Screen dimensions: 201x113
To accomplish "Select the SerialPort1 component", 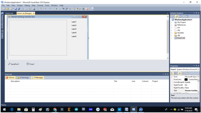I will click(x=13, y=64).
